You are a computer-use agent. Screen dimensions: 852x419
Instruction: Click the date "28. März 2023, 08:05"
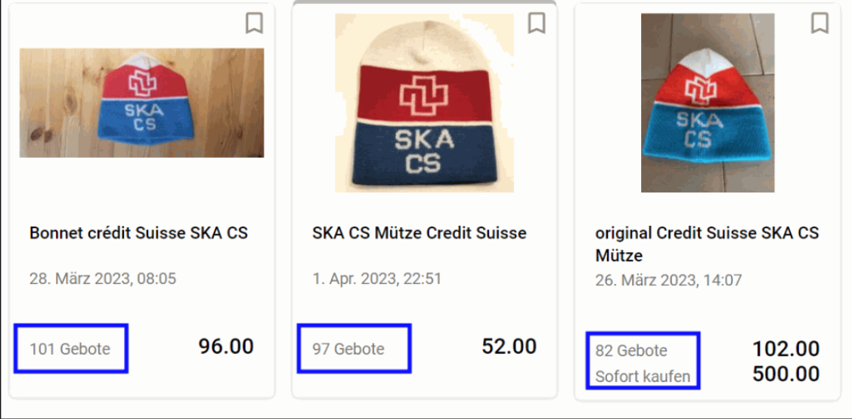coord(103,279)
